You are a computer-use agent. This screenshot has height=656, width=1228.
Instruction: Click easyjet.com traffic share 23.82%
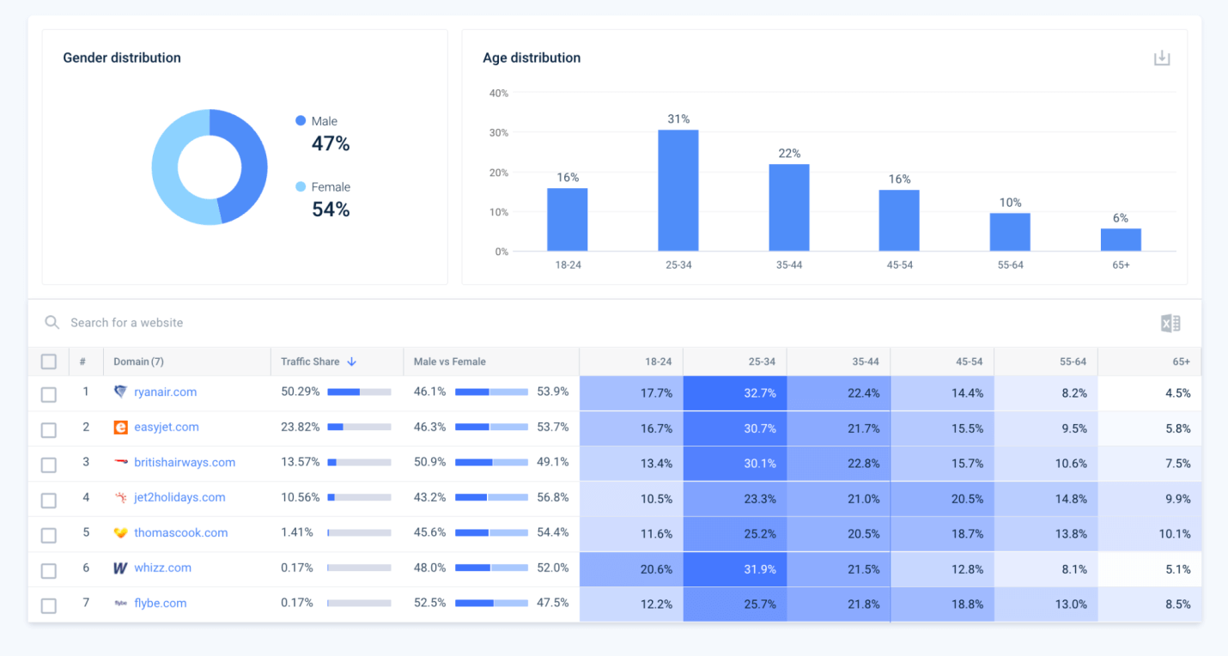(301, 427)
